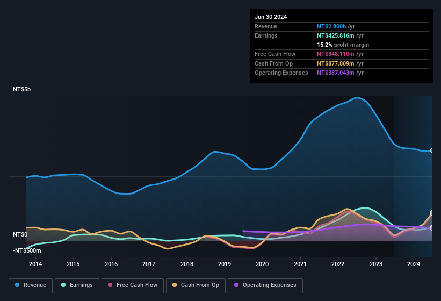Click the 2016 x-axis label
The width and height of the screenshot is (441, 301).
tap(111, 264)
